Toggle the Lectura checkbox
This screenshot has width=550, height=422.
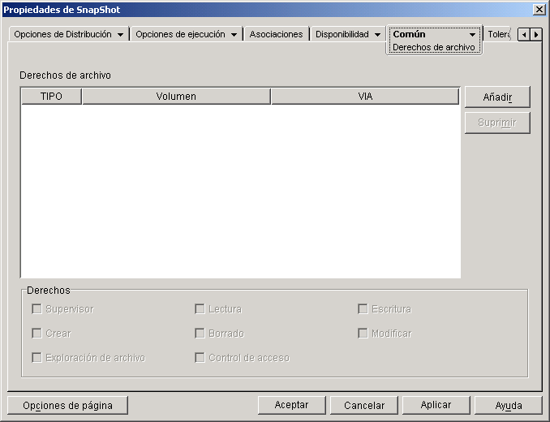[x=200, y=309]
